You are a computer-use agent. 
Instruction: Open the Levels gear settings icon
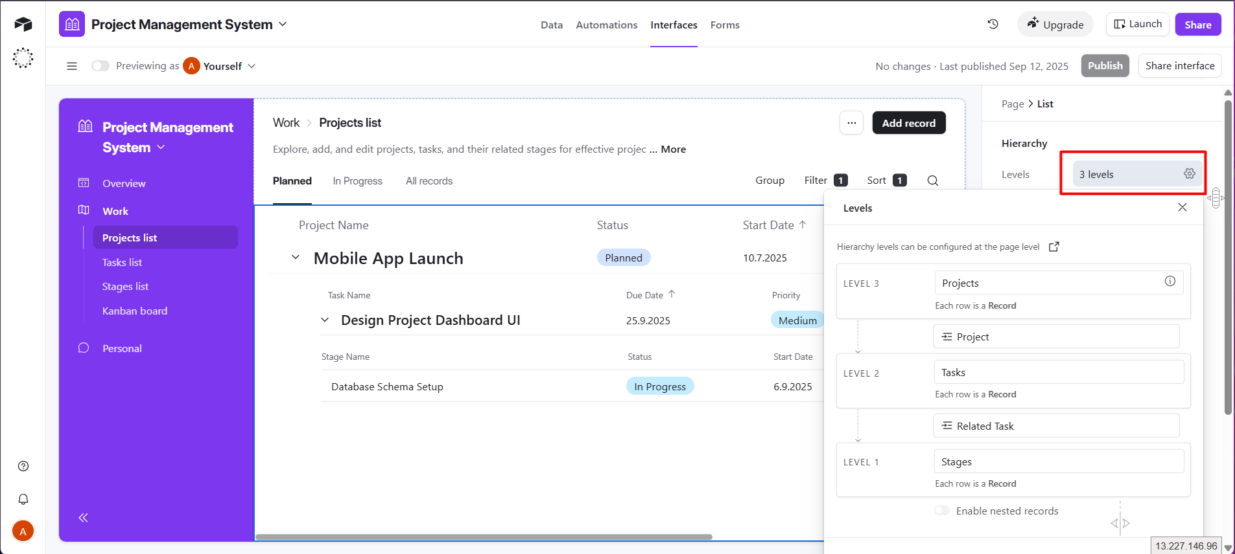pyautogui.click(x=1189, y=173)
